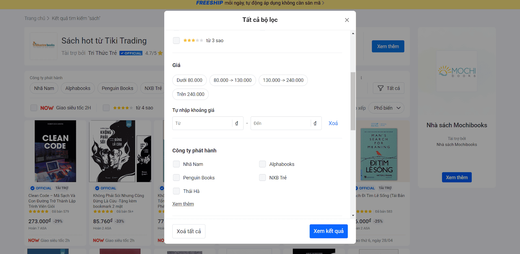The height and width of the screenshot is (254, 520).
Task: Click Xem thêm under Nhà sách Mochibooks
Action: click(457, 177)
